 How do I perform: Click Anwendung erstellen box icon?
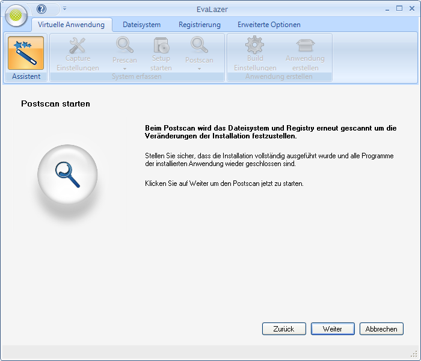pyautogui.click(x=305, y=45)
